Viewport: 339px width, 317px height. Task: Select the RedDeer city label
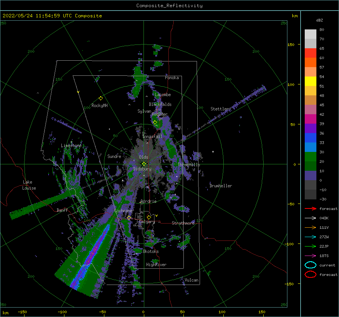[x=160, y=114]
